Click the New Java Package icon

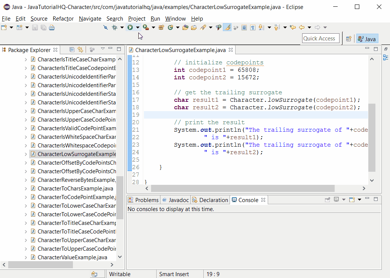tap(162, 27)
